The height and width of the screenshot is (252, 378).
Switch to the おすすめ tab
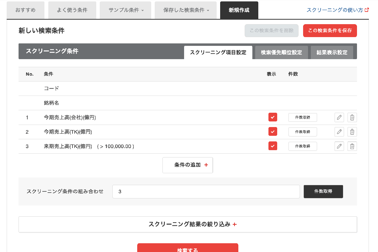[26, 10]
